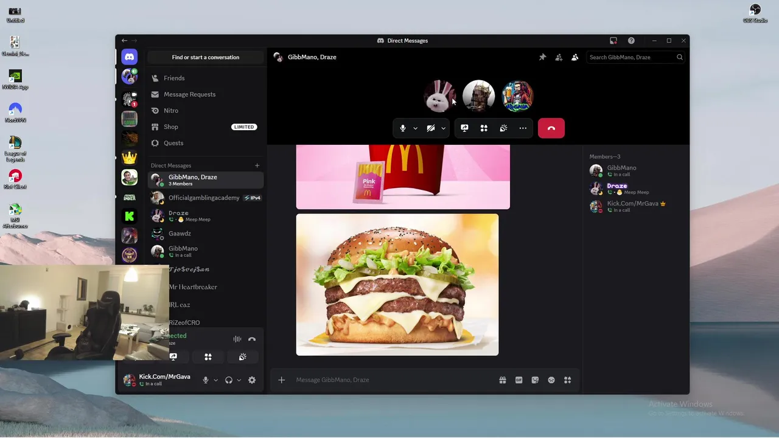
Task: Open the server icon with red notification badge
Action: click(129, 98)
